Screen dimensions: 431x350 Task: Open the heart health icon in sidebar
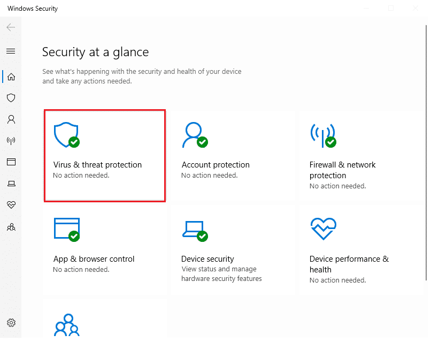tap(11, 205)
